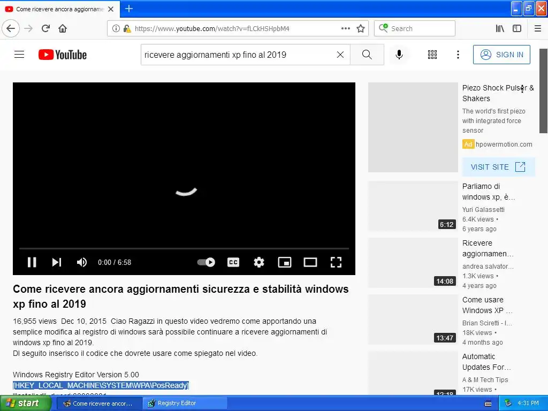Click Yuri Galassetti channel name
Image resolution: width=548 pixels, height=411 pixels.
[x=483, y=209]
